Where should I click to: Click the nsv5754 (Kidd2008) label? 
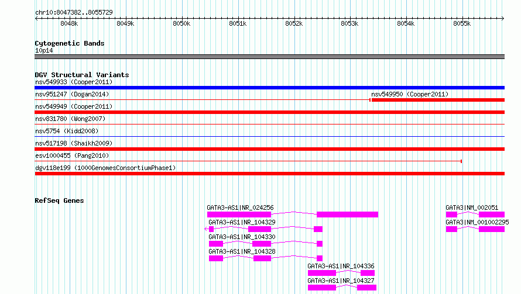pos(67,131)
